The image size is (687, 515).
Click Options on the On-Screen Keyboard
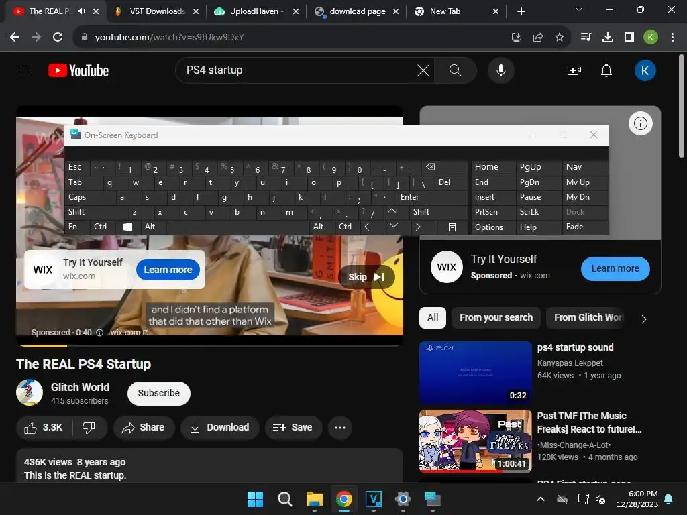493,227
